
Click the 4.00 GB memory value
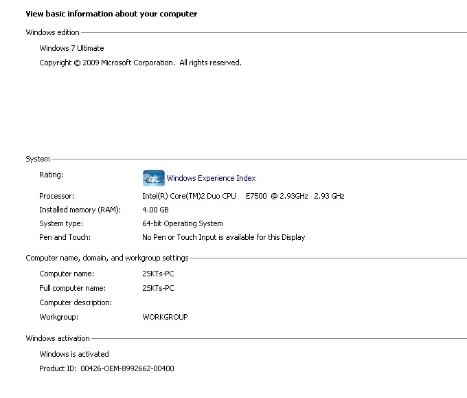(x=155, y=210)
